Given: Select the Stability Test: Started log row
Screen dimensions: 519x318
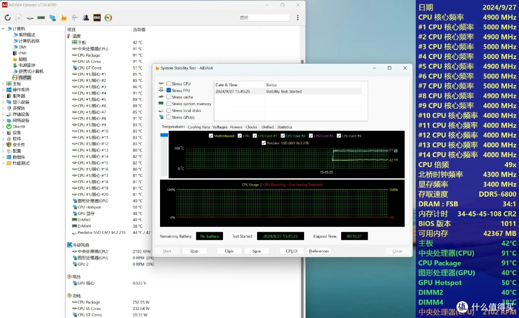Looking at the screenshot, I should 288,92.
